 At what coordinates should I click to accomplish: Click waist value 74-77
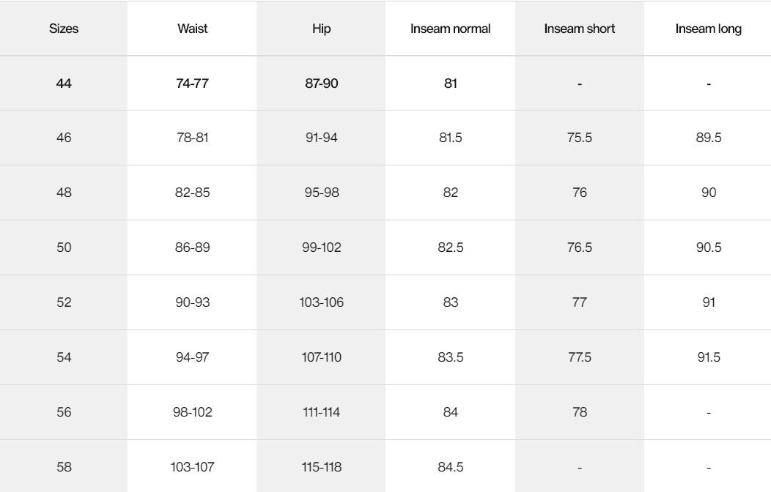tap(192, 83)
